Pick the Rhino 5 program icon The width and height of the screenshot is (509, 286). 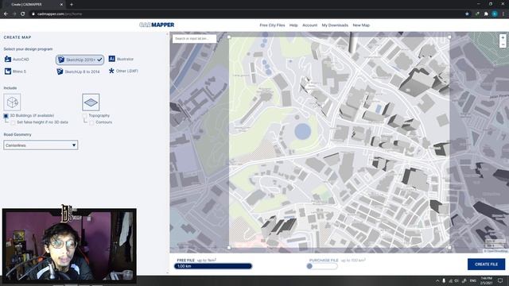(8, 71)
